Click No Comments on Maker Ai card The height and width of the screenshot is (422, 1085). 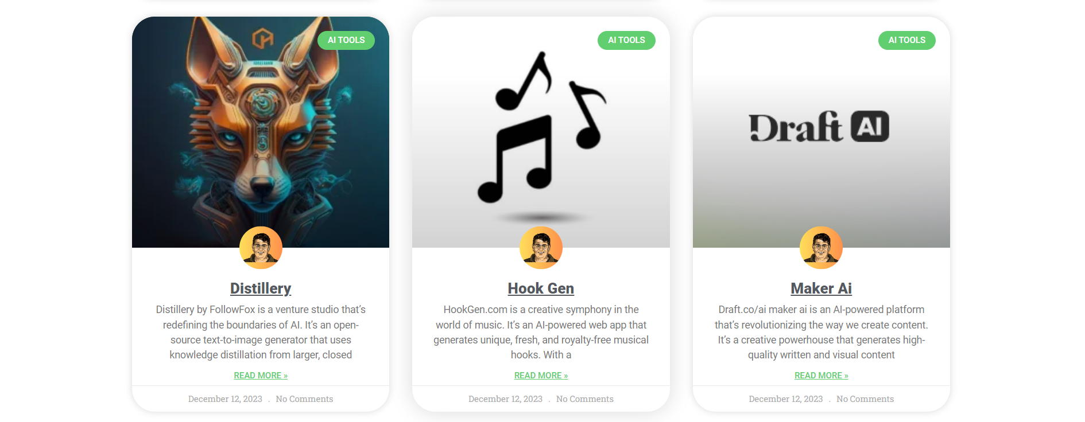pyautogui.click(x=865, y=399)
